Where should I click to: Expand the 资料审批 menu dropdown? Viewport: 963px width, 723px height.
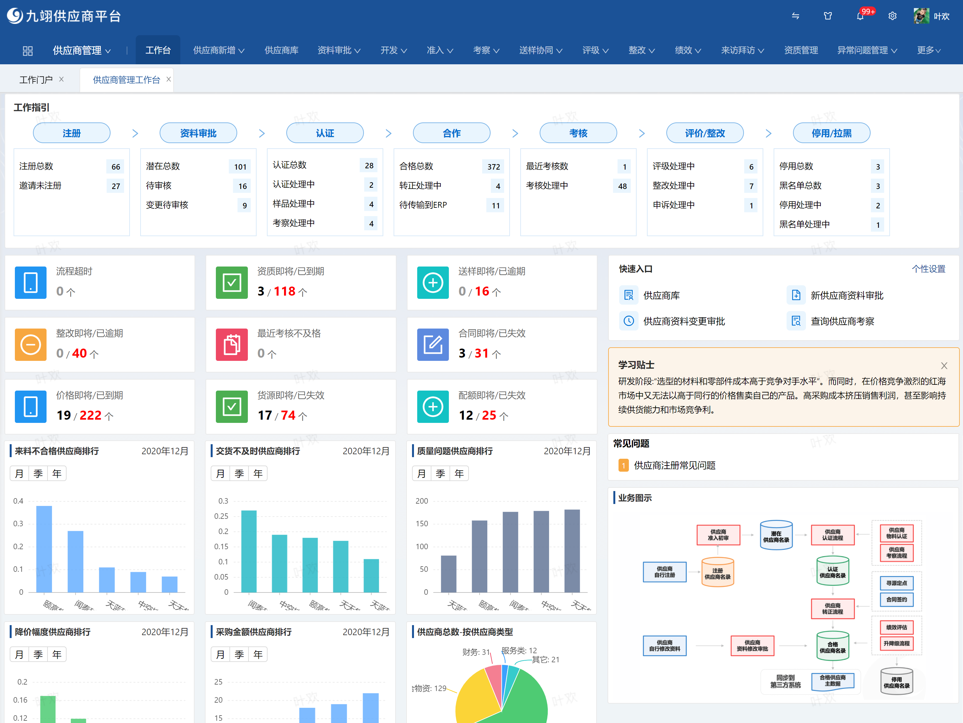tap(339, 50)
